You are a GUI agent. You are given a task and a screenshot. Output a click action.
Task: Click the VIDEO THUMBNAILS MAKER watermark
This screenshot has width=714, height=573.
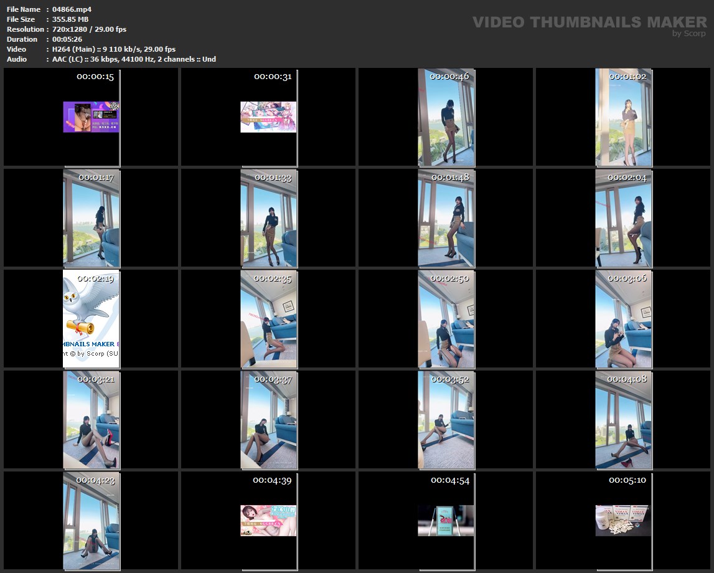(x=589, y=23)
